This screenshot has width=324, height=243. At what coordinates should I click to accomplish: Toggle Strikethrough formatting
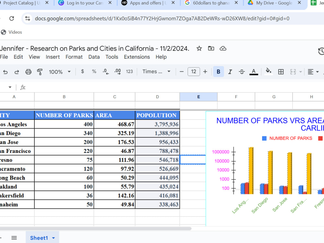[x=242, y=72]
